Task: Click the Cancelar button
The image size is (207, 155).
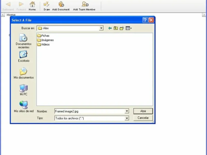Action: click(143, 118)
